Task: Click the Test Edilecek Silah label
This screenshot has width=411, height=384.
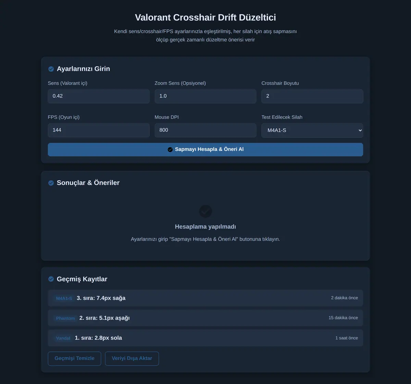Action: (x=282, y=117)
